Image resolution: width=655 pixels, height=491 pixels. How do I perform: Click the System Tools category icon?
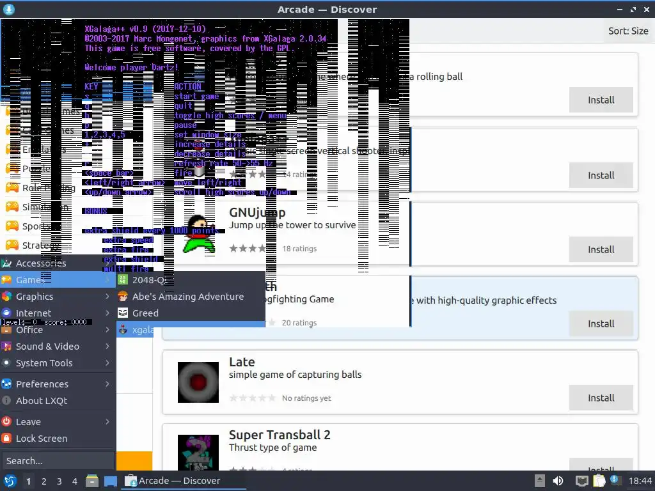click(6, 363)
